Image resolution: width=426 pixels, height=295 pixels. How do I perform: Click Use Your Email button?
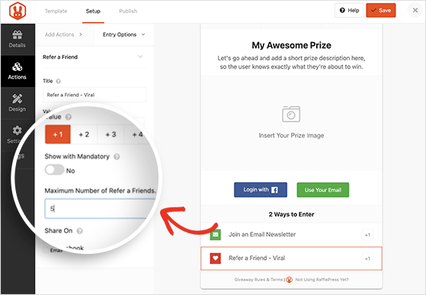[323, 190]
